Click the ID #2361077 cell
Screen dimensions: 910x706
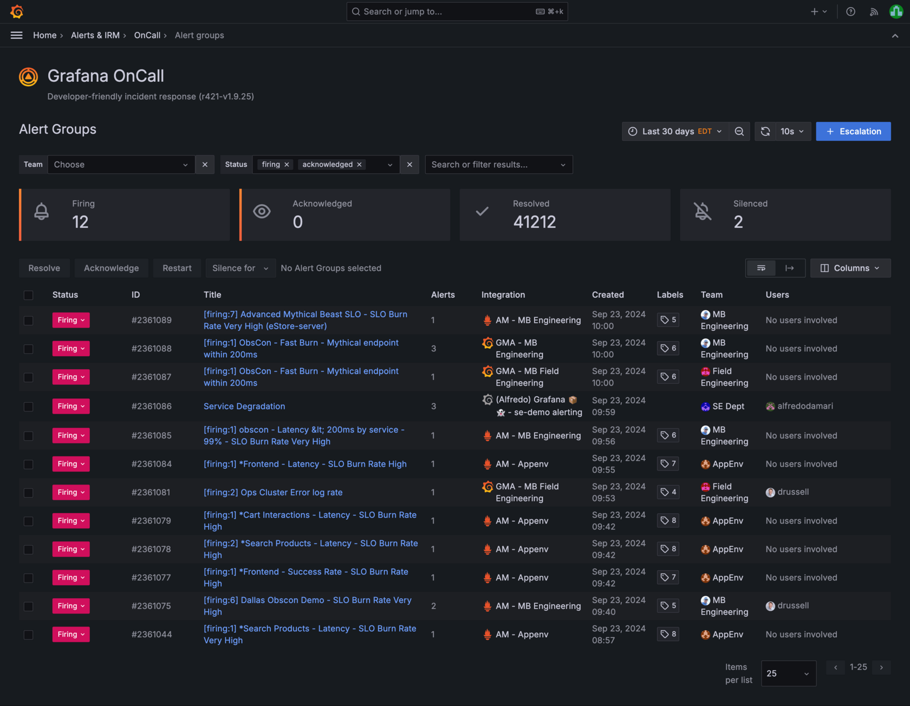pos(152,578)
